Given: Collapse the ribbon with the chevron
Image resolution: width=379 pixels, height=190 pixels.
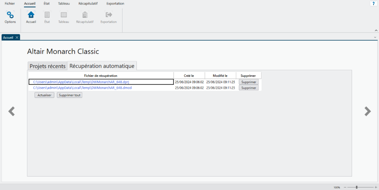Looking at the screenshot, I should click(x=376, y=30).
